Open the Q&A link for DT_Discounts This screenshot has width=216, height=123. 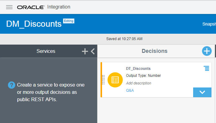point(130,91)
